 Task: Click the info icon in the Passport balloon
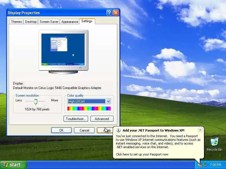coord(118,130)
